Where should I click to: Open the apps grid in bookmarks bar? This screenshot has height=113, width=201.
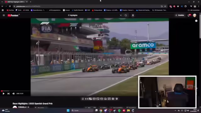(3, 10)
